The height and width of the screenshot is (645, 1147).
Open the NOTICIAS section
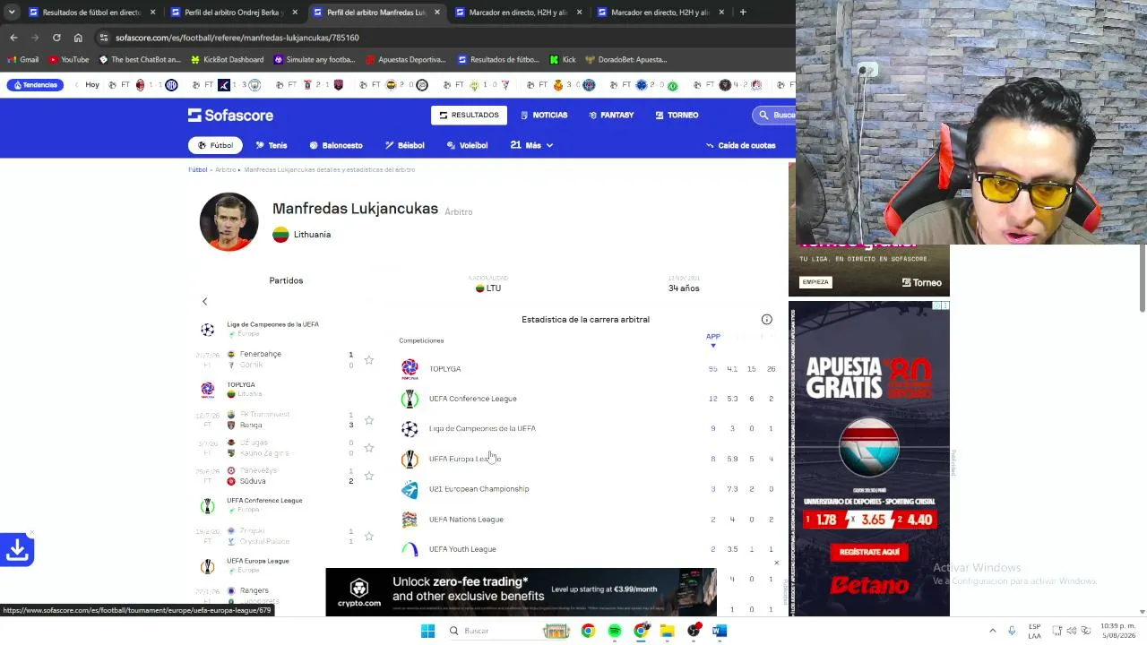click(x=543, y=116)
